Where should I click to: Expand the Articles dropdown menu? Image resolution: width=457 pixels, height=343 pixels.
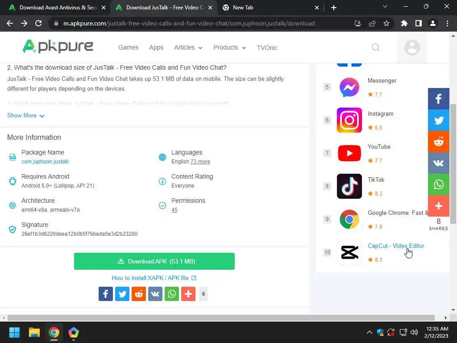[188, 47]
